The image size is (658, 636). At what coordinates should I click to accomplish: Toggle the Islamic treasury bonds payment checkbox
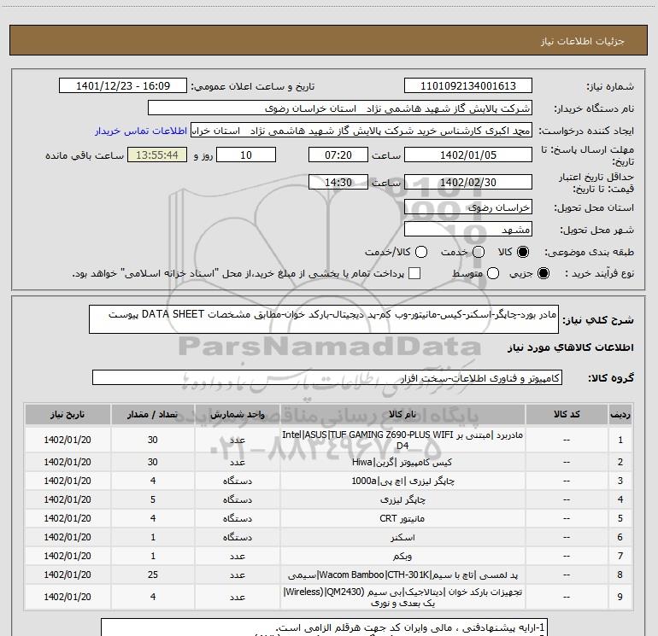coord(415,273)
